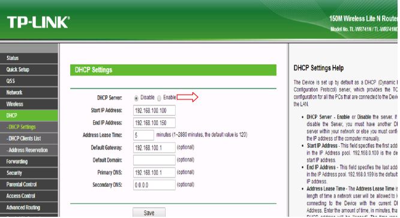Click the Start IP Address field
Viewport: 400px width, 218px height.
(154, 110)
